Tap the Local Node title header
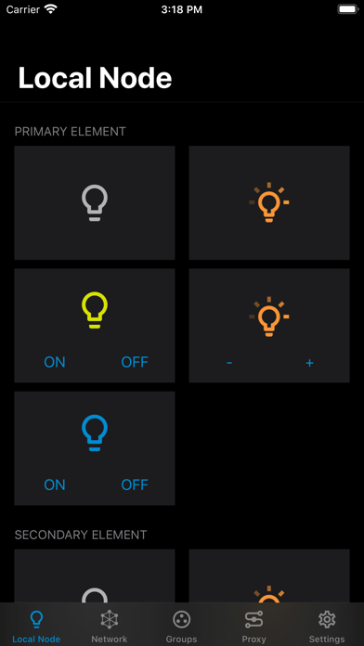 tap(95, 77)
